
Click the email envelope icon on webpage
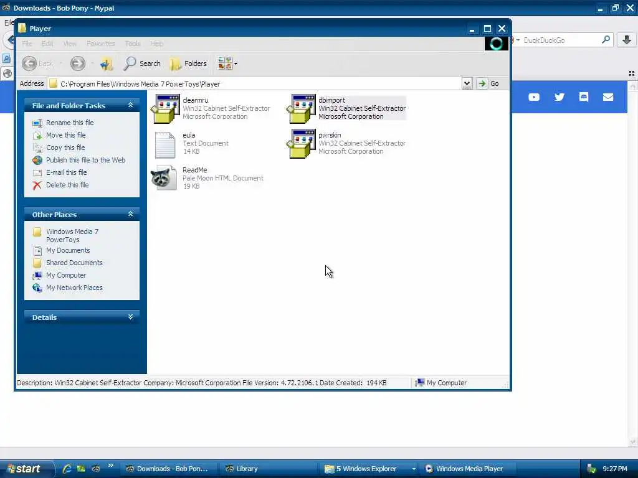pyautogui.click(x=608, y=97)
